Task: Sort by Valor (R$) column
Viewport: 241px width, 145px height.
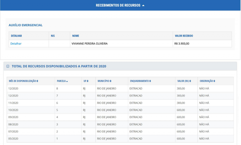Action: point(184,81)
